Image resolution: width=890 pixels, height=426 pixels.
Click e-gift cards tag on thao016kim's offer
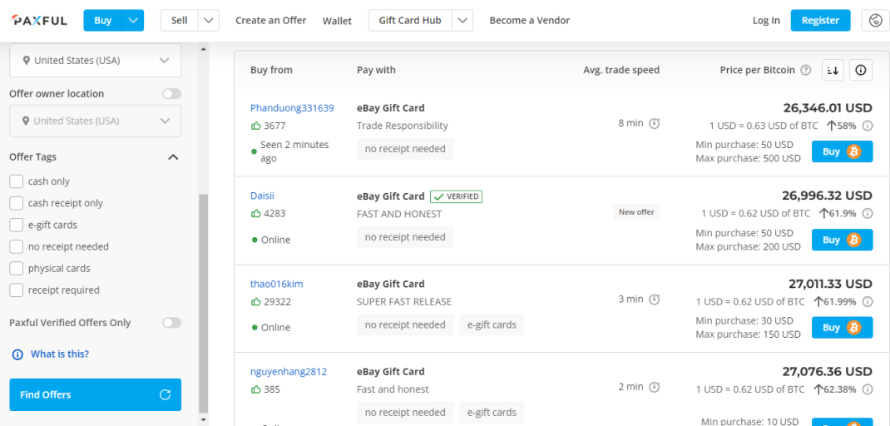pos(492,324)
